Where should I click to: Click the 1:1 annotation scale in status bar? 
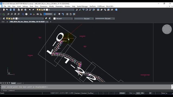[134, 93]
